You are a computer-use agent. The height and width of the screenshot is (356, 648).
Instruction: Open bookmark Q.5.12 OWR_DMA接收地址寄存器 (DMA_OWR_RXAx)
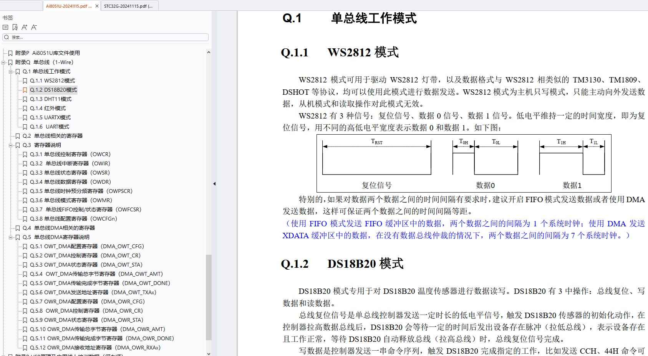click(x=95, y=348)
